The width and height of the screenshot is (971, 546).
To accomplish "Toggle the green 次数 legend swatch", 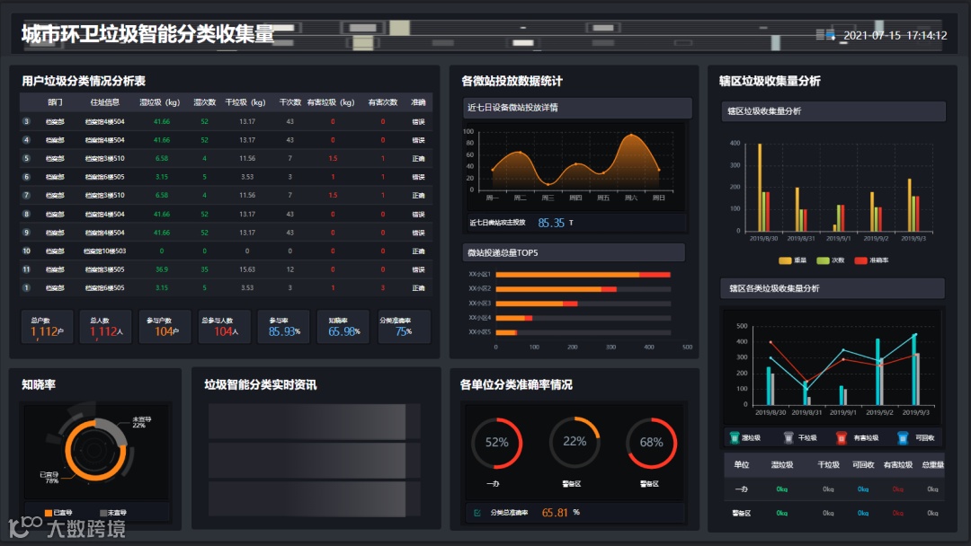I will pyautogui.click(x=823, y=260).
